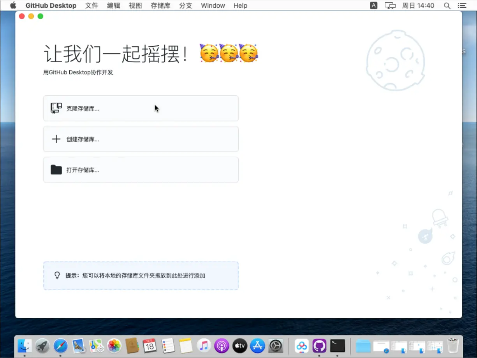This screenshot has height=358, width=477.
Task: Open Podcasts from the Dock
Action: (222, 345)
